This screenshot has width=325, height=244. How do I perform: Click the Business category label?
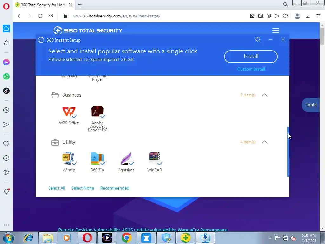coord(71,95)
